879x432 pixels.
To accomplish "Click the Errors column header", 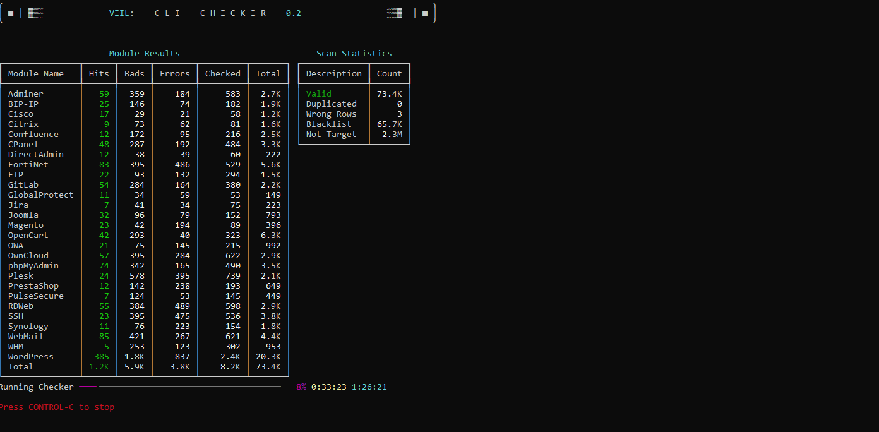I will pyautogui.click(x=175, y=74).
